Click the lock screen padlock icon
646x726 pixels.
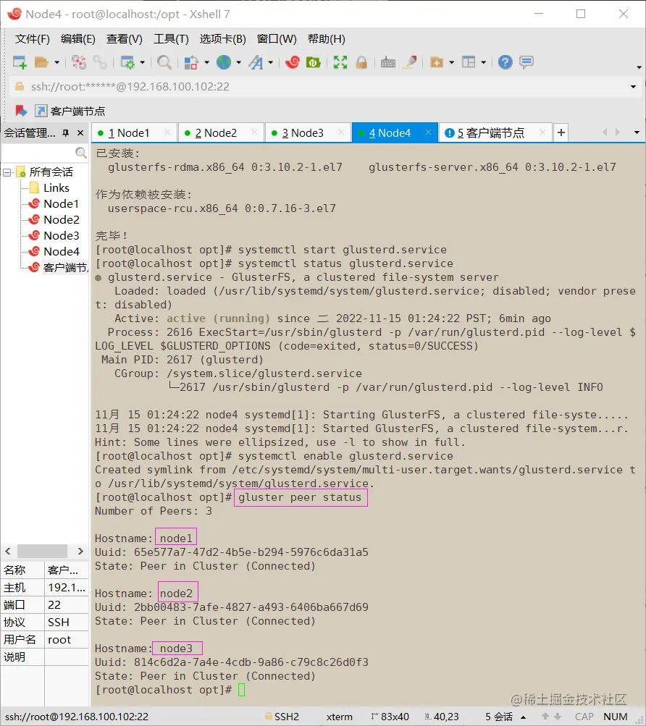(x=361, y=62)
